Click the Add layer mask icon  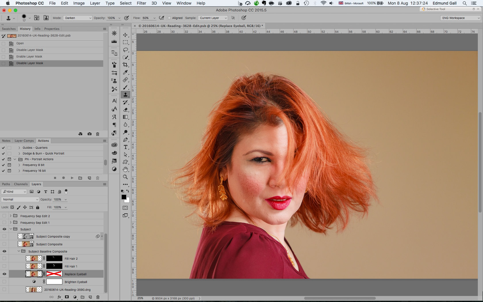tap(67, 297)
